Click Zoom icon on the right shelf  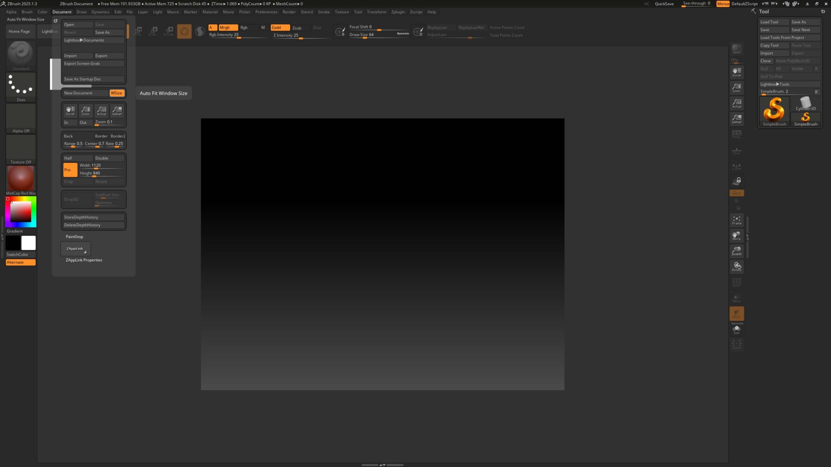point(737,88)
